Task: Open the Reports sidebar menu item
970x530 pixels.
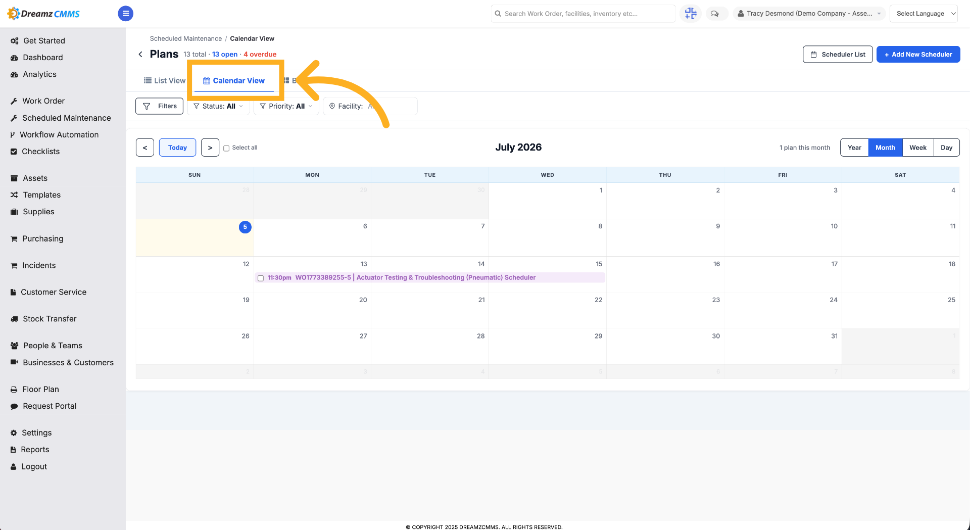Action: tap(35, 450)
